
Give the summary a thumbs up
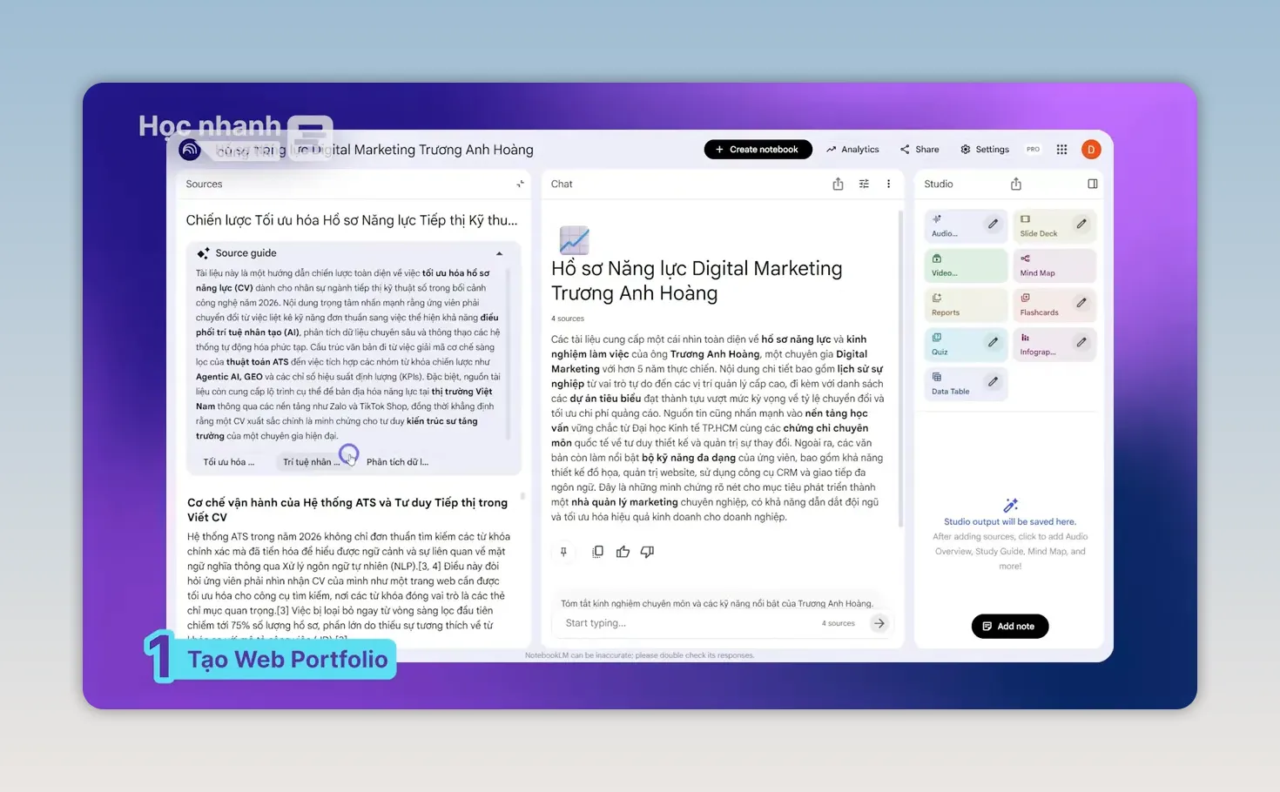click(x=623, y=552)
